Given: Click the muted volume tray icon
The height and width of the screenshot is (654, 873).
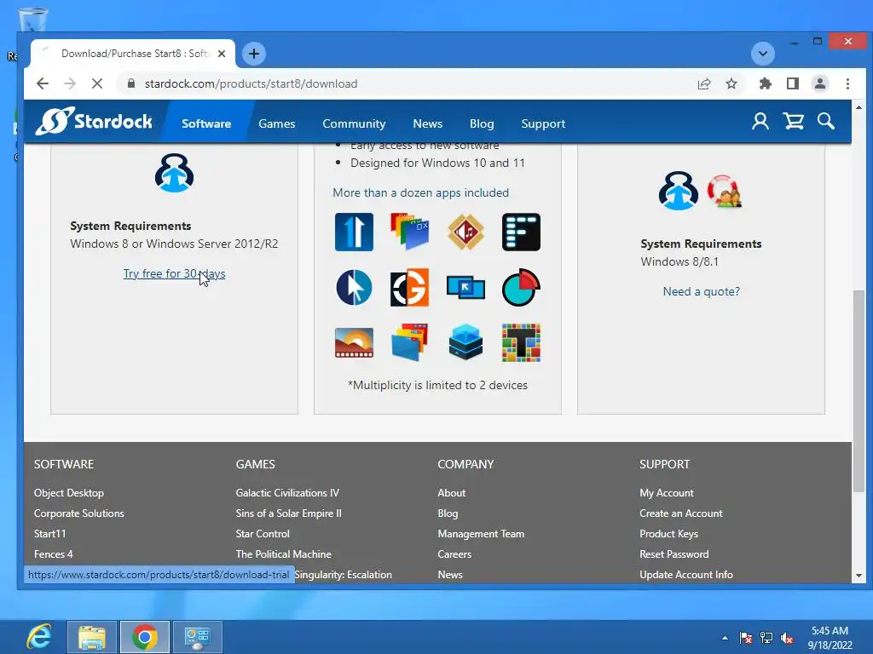Looking at the screenshot, I should tap(787, 638).
